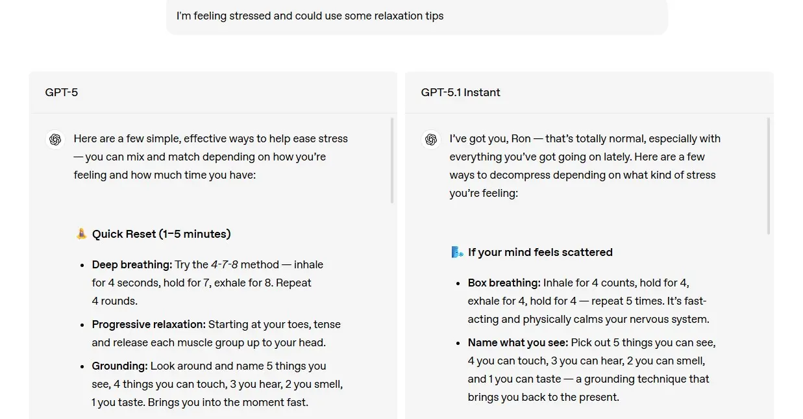Click the GPT-5 panel scrollbar thumb
Image resolution: width=803 pixels, height=419 pixels.
pyautogui.click(x=392, y=160)
